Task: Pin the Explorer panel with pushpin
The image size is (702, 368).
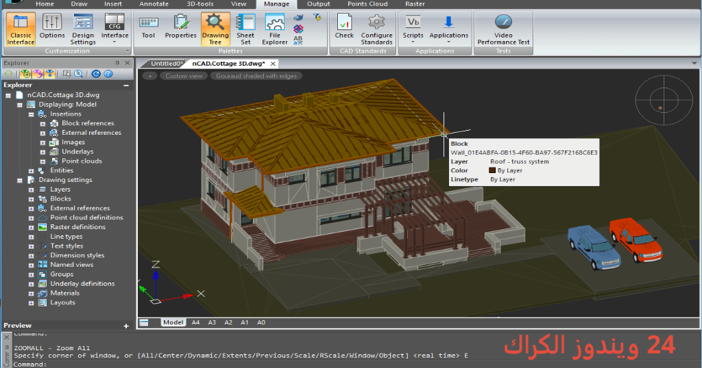Action: (x=117, y=63)
